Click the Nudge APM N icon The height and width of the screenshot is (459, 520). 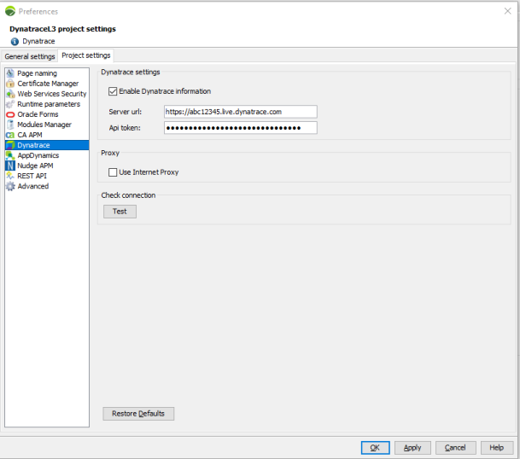10,166
